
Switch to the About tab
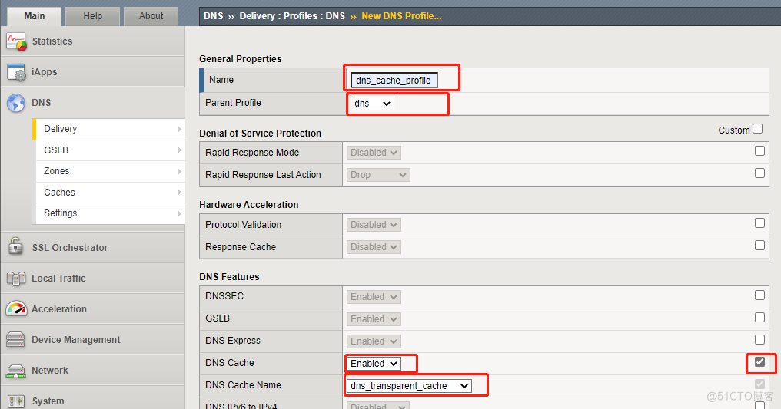151,16
